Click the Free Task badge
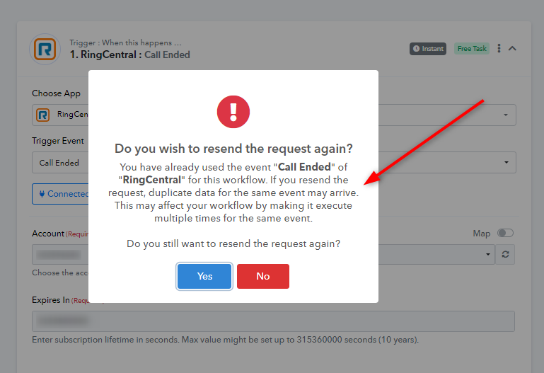 472,49
